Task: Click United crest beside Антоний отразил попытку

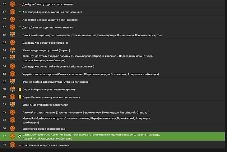Action: point(12,112)
